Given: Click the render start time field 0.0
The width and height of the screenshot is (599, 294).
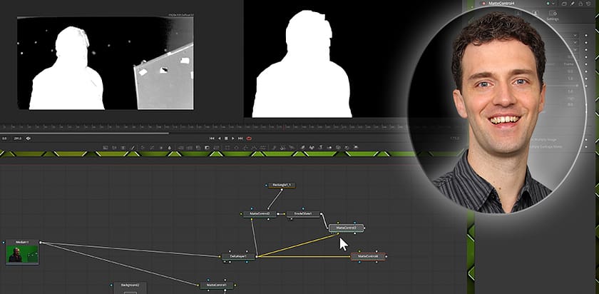Looking at the screenshot, I should click(4, 138).
